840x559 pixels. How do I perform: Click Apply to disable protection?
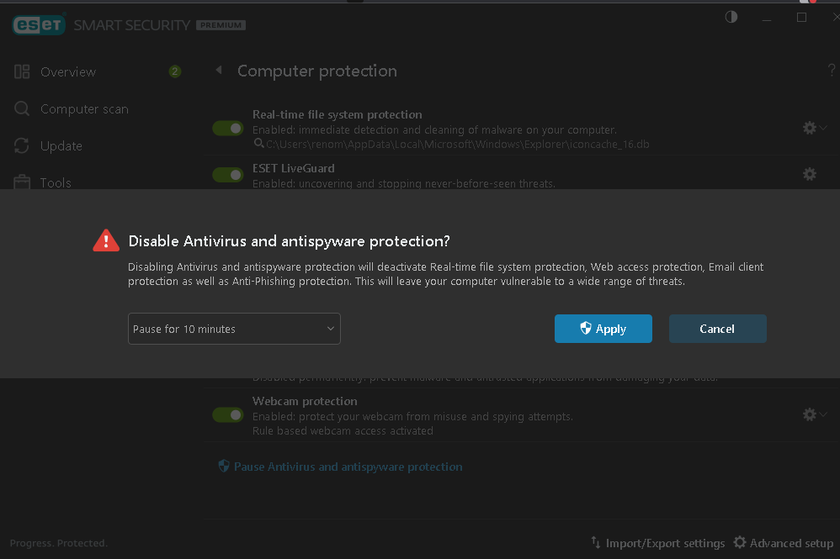(x=603, y=329)
